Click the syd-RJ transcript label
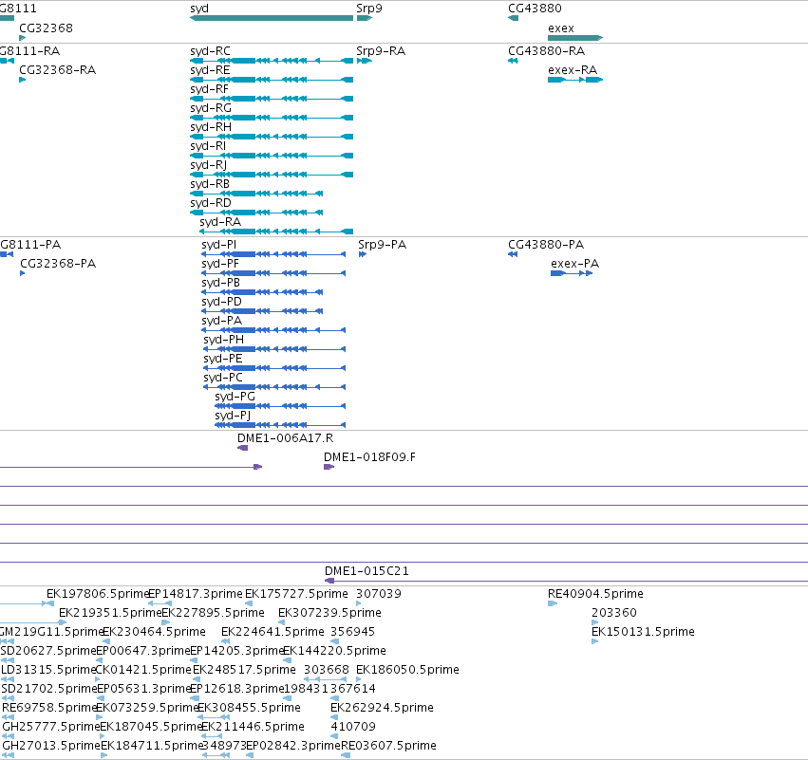The width and height of the screenshot is (808, 760). point(208,165)
